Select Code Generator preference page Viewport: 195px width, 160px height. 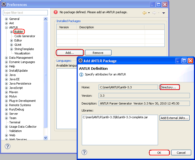25,36
